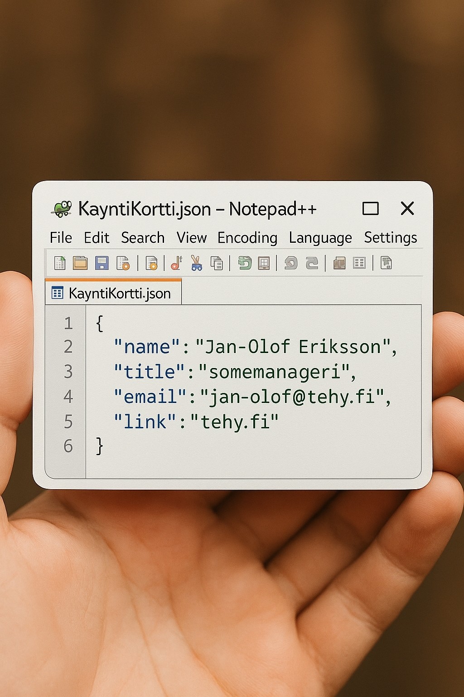Click the Notepad++ chameleon logo icon
Screen dimensions: 464x697
[x=62, y=209]
